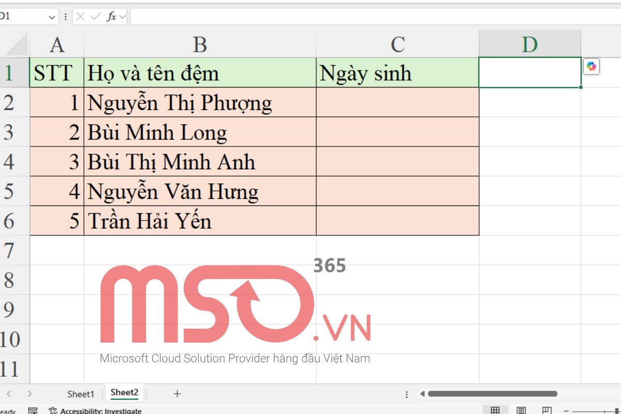621x414 pixels.
Task: Select the Sheet2 tab
Action: [x=125, y=393]
